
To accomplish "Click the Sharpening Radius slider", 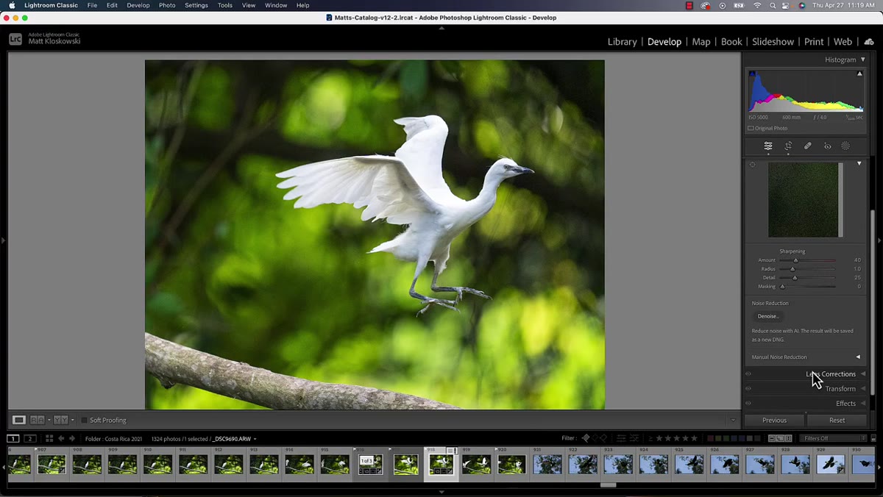I will pos(807,269).
